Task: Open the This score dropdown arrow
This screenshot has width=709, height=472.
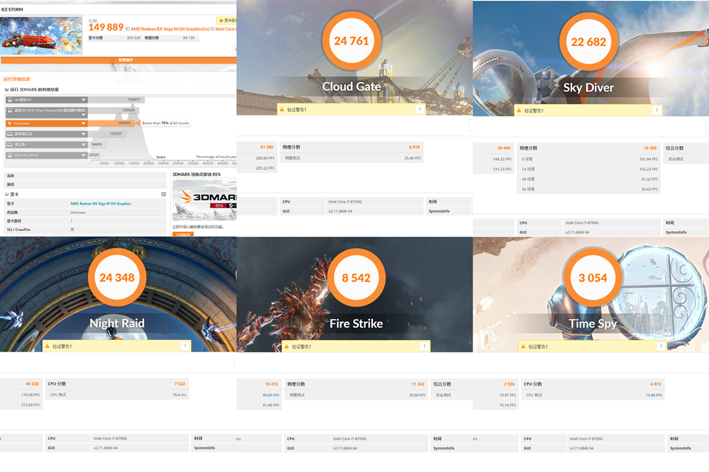Action: pyautogui.click(x=84, y=123)
